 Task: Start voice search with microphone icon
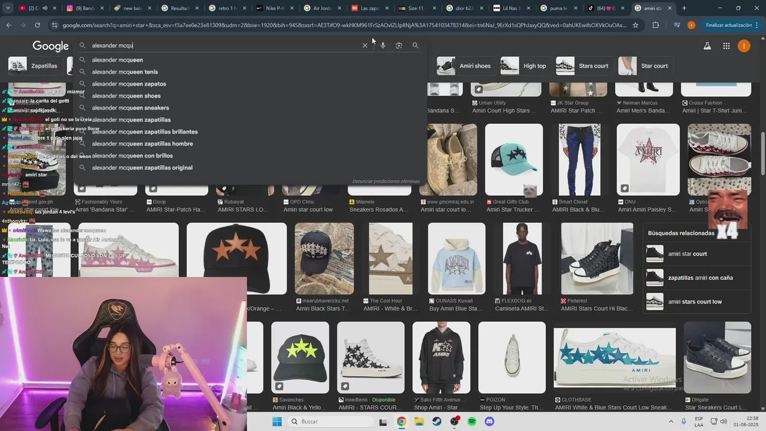point(383,45)
